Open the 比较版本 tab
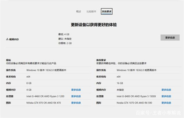The image size is (184, 118). point(91,12)
